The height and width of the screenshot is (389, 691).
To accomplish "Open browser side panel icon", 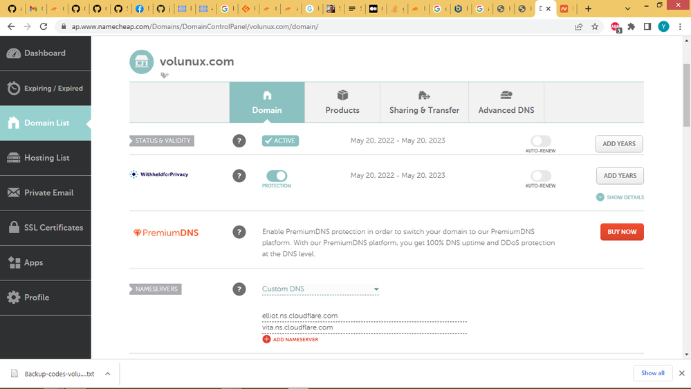I will tap(647, 26).
